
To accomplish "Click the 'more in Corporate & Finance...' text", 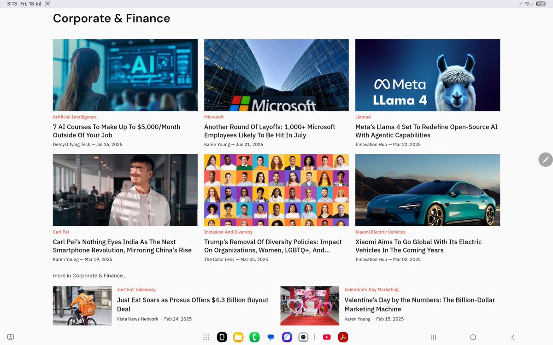I will click(89, 275).
